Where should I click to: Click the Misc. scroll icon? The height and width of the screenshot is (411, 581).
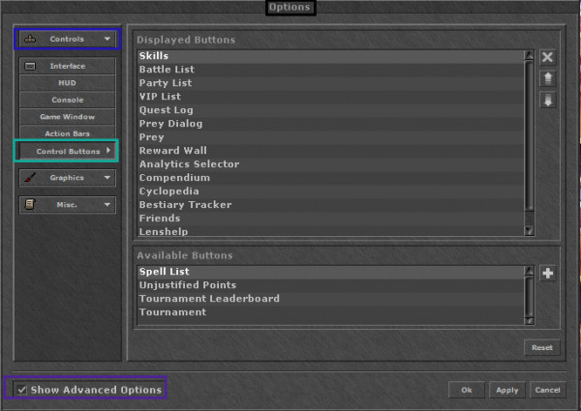click(x=30, y=204)
